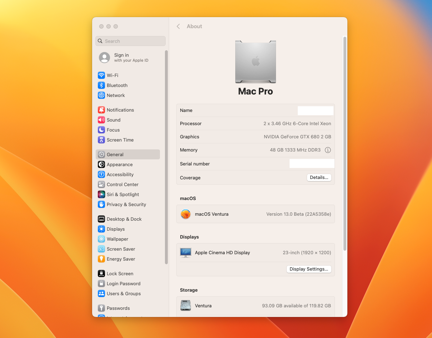The height and width of the screenshot is (338, 432).
Task: Click the 48 GB 1333 MHz DDR3 text
Action: [295, 150]
